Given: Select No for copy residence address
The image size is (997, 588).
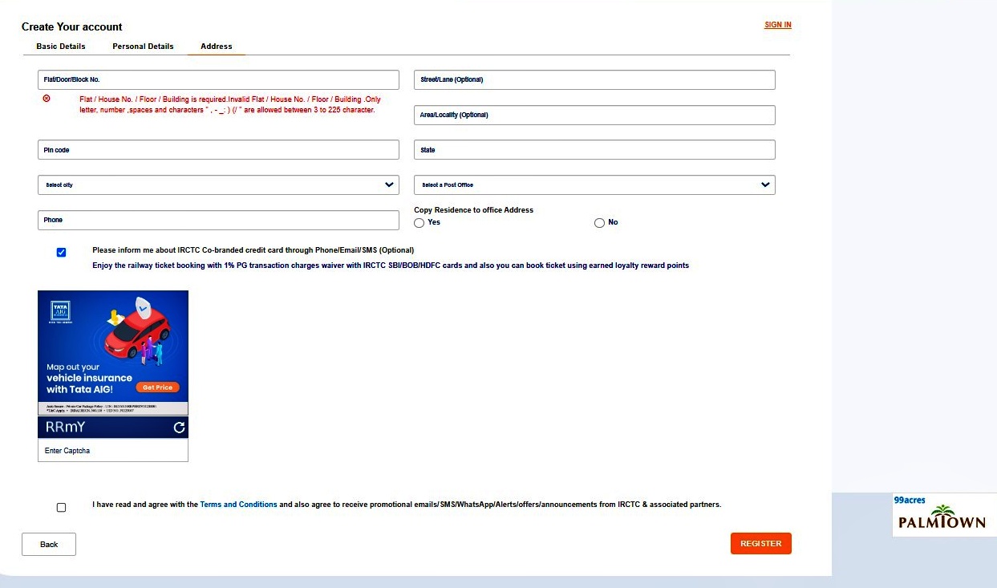Looking at the screenshot, I should coord(599,223).
